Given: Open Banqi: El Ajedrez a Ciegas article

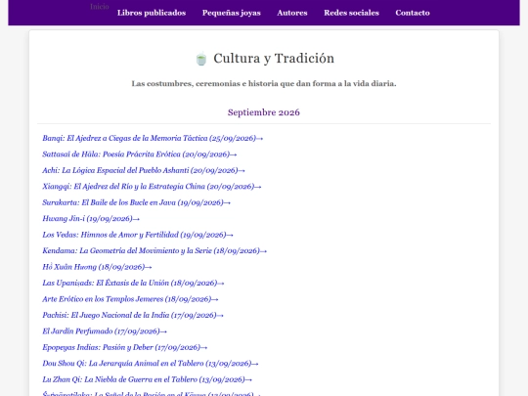Looking at the screenshot, I should coord(153,138).
